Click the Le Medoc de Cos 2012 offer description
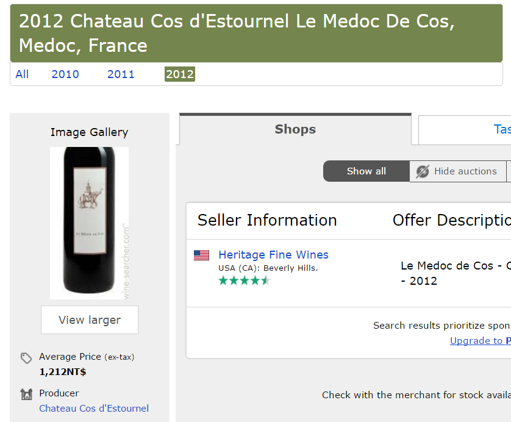The image size is (511, 422). [x=456, y=273]
